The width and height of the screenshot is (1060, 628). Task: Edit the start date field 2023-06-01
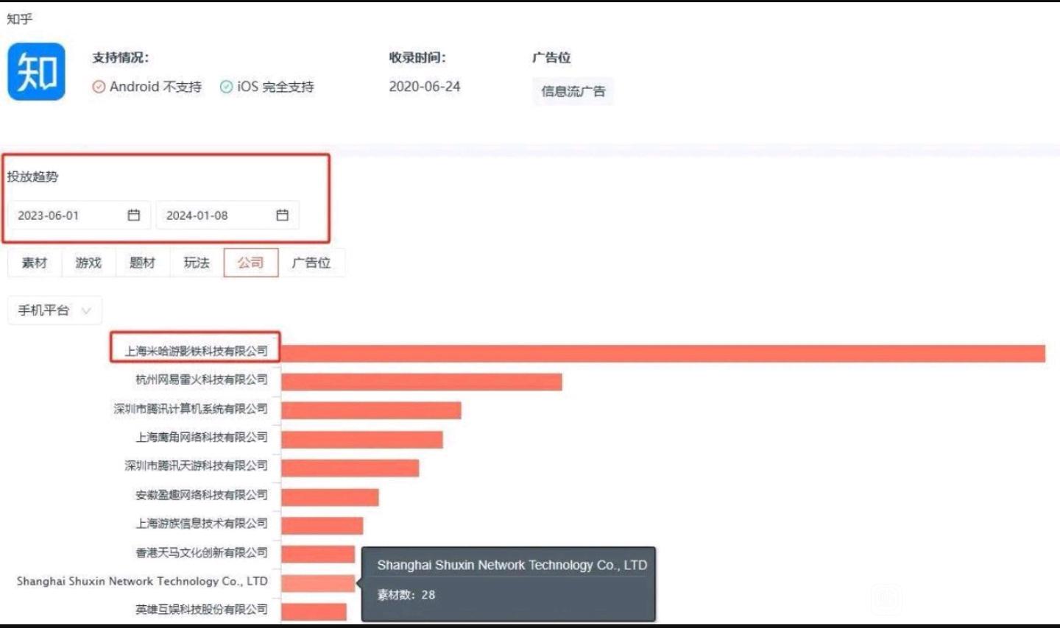click(x=79, y=215)
